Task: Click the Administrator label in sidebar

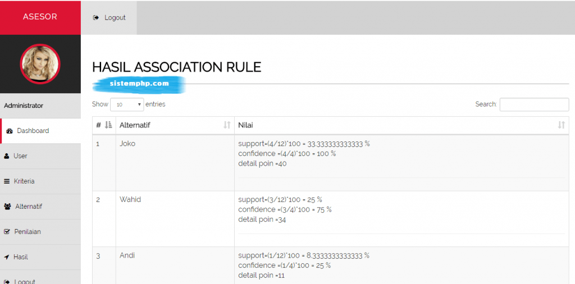Action: coord(24,106)
